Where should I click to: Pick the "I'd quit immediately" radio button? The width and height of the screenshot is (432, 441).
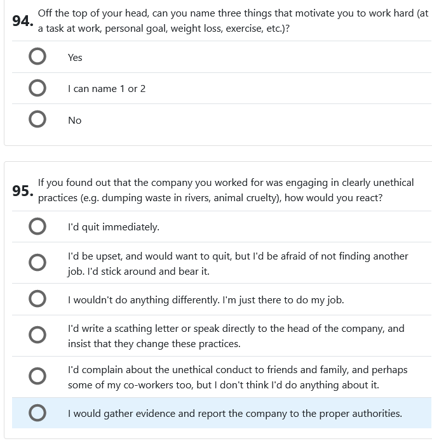click(x=37, y=227)
